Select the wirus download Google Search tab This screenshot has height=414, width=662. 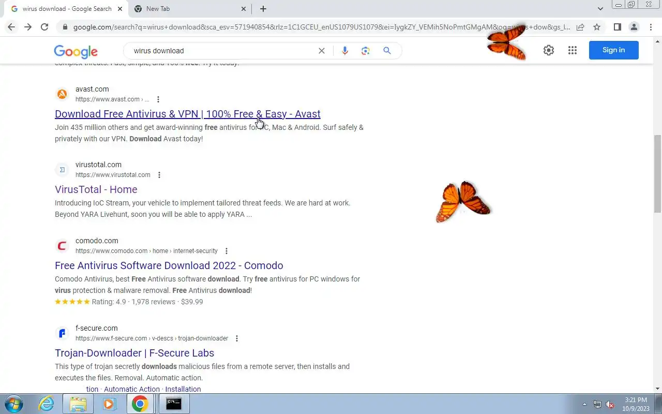pyautogui.click(x=66, y=9)
